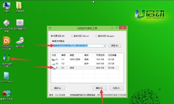Select the WIN7,活动 type cell

point(75,60)
